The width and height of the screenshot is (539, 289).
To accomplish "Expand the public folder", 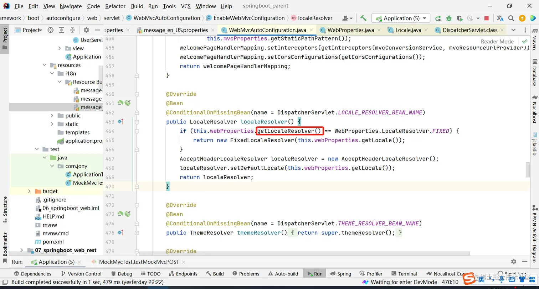I will (52, 116).
